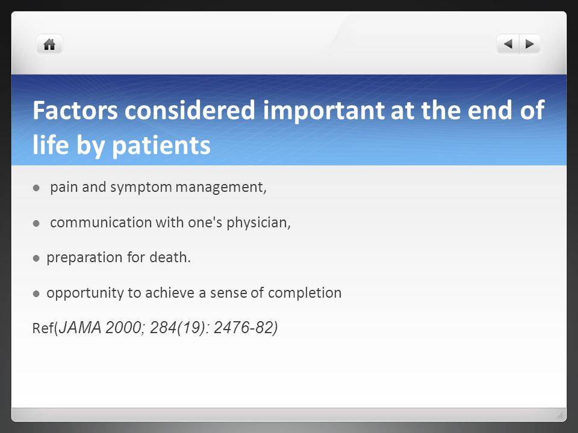Image resolution: width=578 pixels, height=433 pixels.
Task: Click the bullet dot beside pain and symptom management
Action: point(36,188)
